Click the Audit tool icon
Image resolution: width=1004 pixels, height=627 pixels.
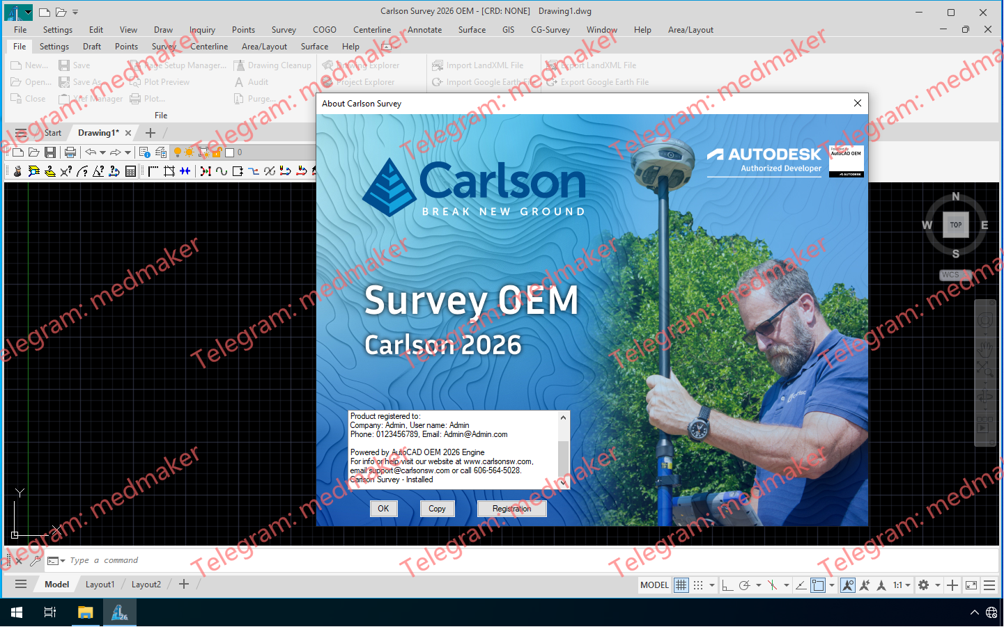(x=239, y=81)
